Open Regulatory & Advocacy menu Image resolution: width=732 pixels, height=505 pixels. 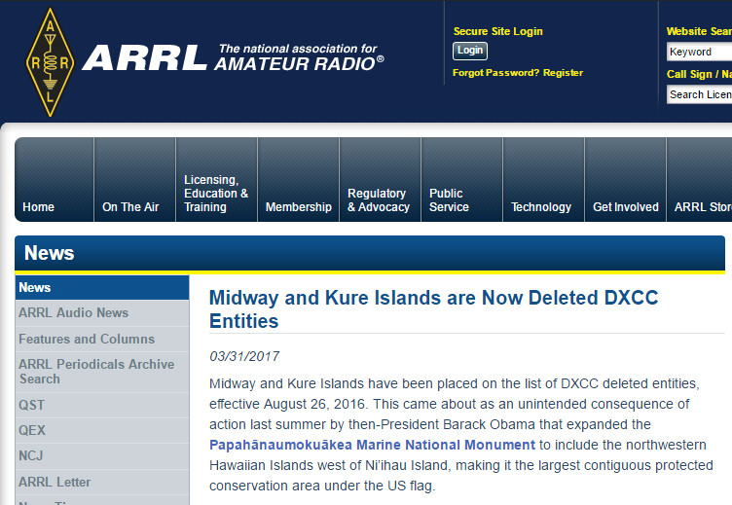pos(379,200)
